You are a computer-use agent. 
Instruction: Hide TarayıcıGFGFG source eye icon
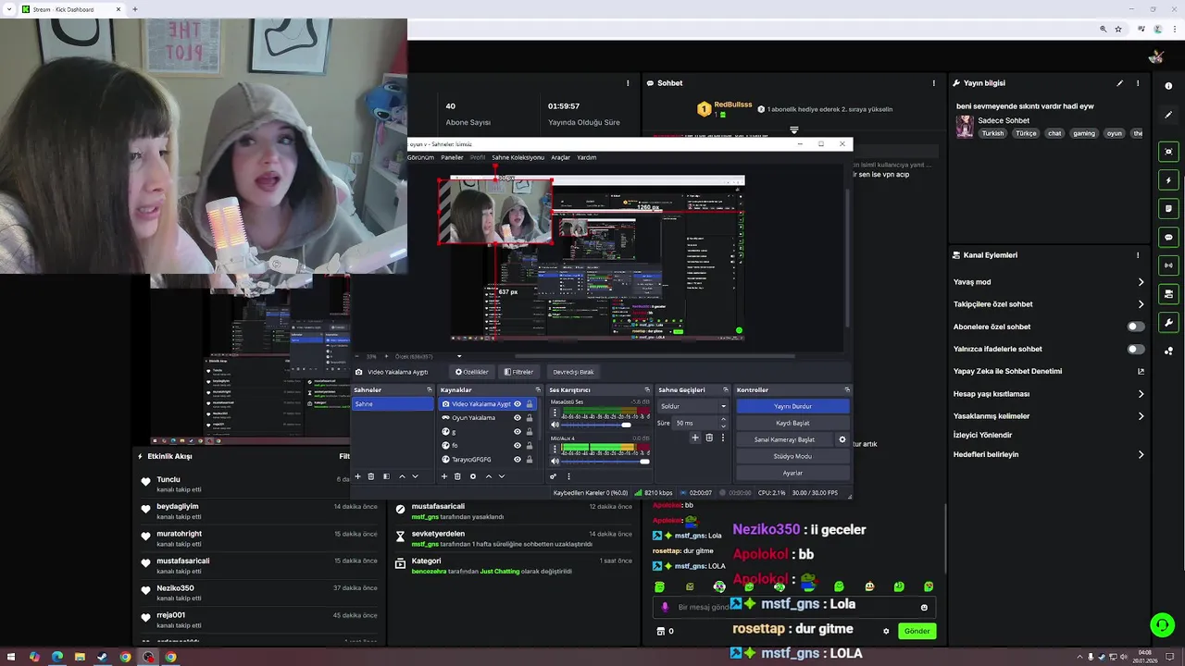[x=518, y=459]
